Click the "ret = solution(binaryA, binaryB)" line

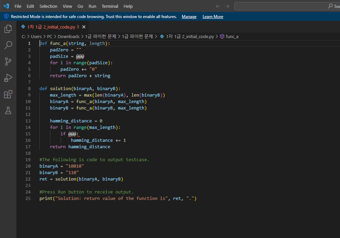81,179
